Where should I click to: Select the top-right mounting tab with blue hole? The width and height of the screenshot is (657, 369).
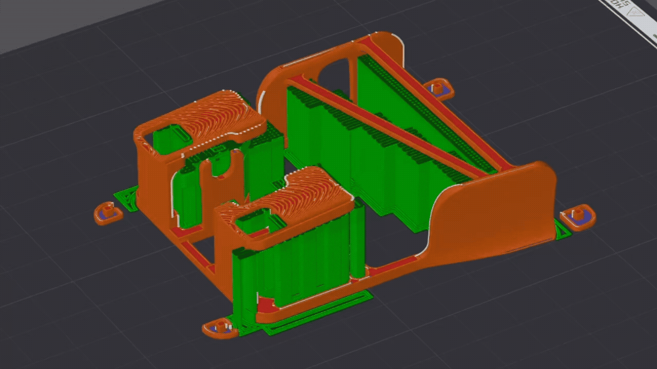click(x=439, y=87)
